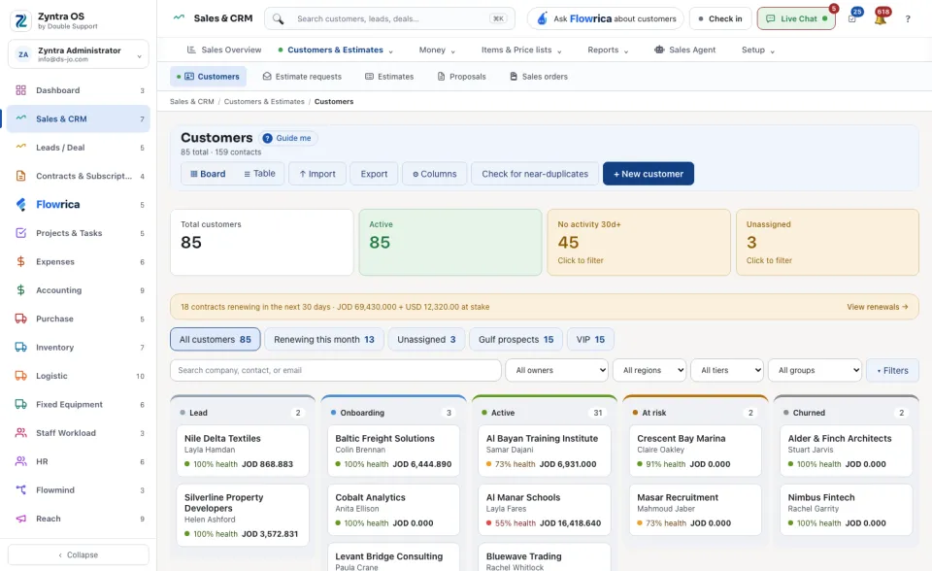This screenshot has width=932, height=571.
Task: Open the Proposals tab
Action: click(462, 77)
